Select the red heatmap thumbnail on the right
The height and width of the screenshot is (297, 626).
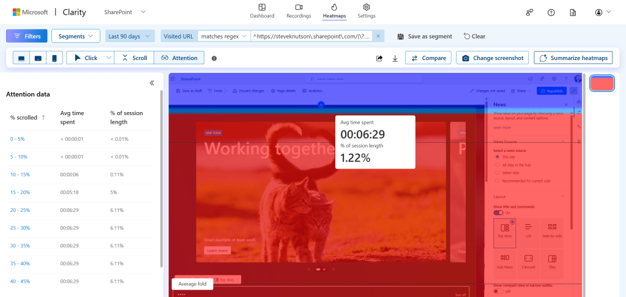[602, 83]
